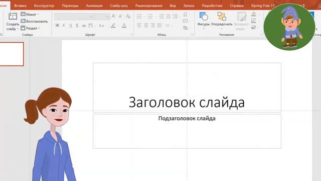Switch to the Слайд-шоу tab

(x=119, y=6)
